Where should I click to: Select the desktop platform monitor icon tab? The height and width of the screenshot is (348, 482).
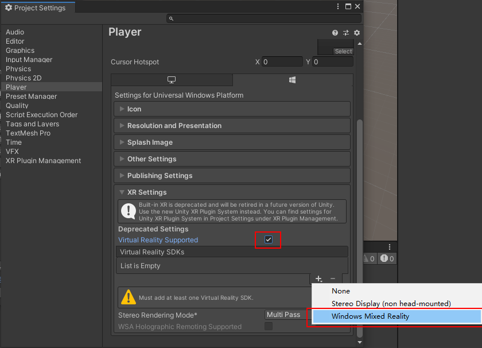[171, 79]
